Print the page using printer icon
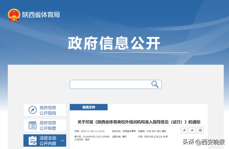This screenshot has width=229, height=149. (x=201, y=130)
